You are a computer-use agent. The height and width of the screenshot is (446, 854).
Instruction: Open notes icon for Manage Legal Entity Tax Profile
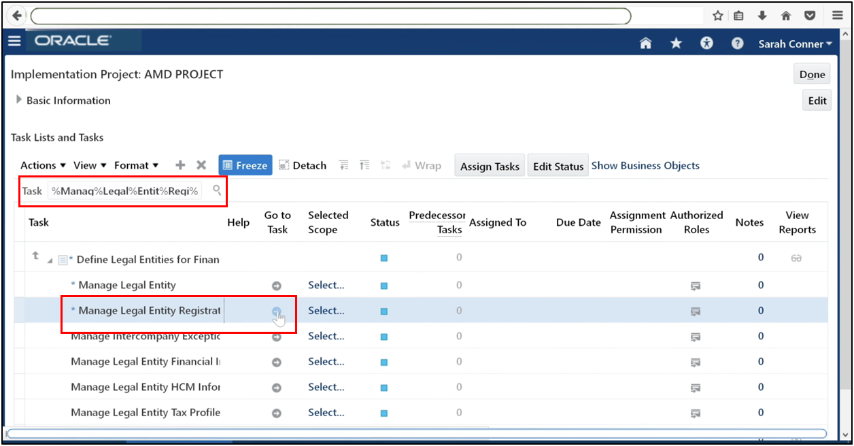(695, 413)
